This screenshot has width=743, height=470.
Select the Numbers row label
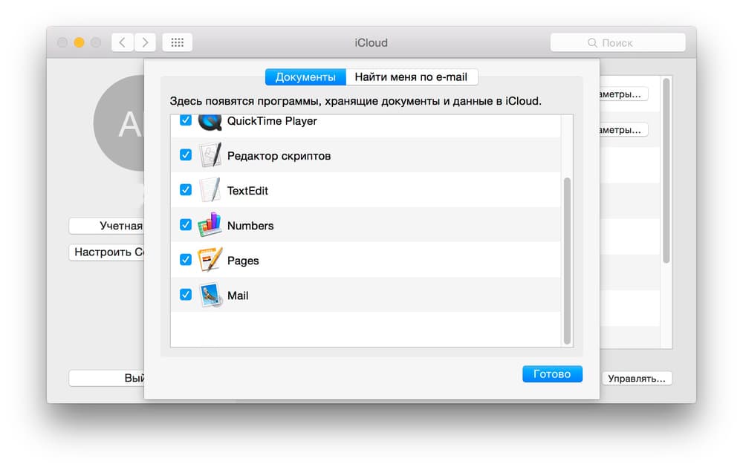point(250,226)
